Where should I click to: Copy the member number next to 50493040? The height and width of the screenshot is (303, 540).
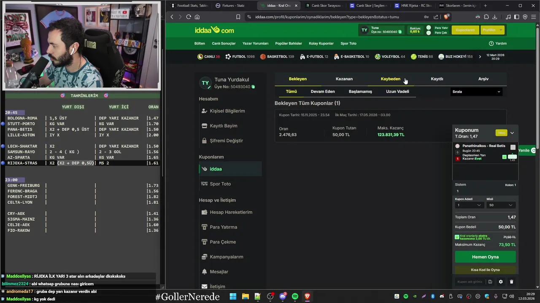pos(400,32)
